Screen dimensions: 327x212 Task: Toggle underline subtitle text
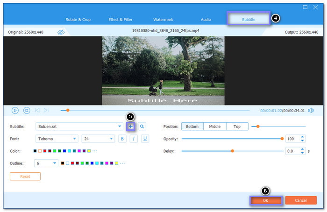point(145,139)
